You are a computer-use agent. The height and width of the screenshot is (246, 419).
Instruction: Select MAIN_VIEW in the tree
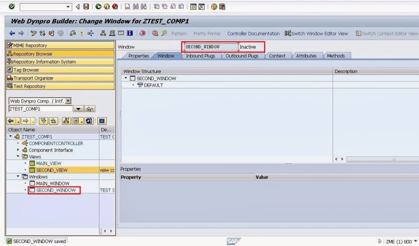tap(48, 163)
